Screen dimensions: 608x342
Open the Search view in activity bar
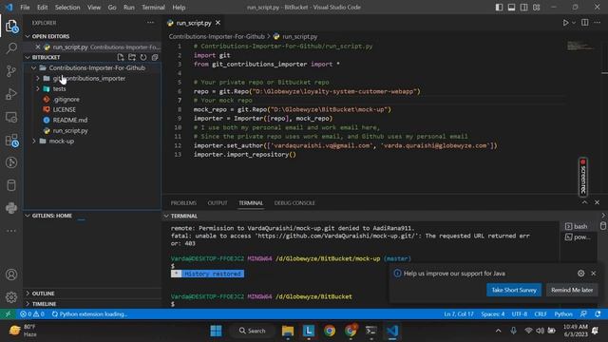[x=11, y=48]
